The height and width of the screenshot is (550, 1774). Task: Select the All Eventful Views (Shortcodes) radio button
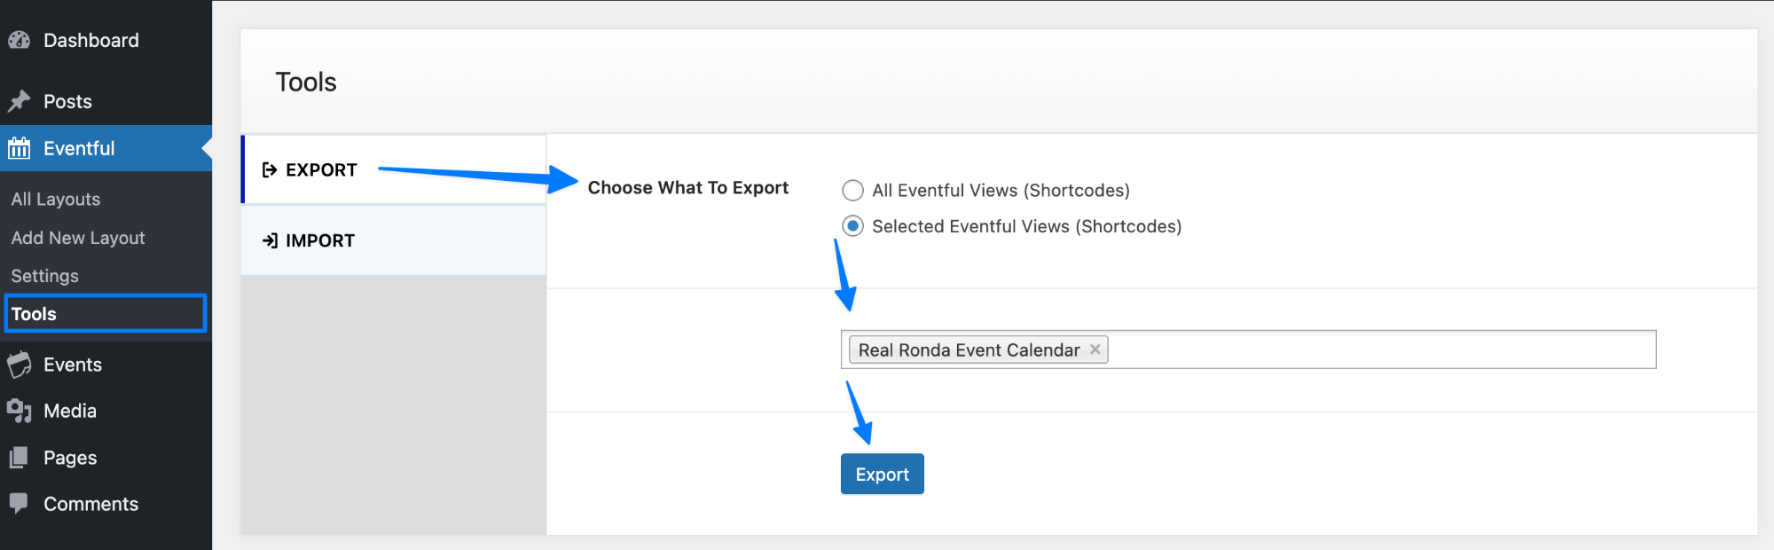[852, 190]
